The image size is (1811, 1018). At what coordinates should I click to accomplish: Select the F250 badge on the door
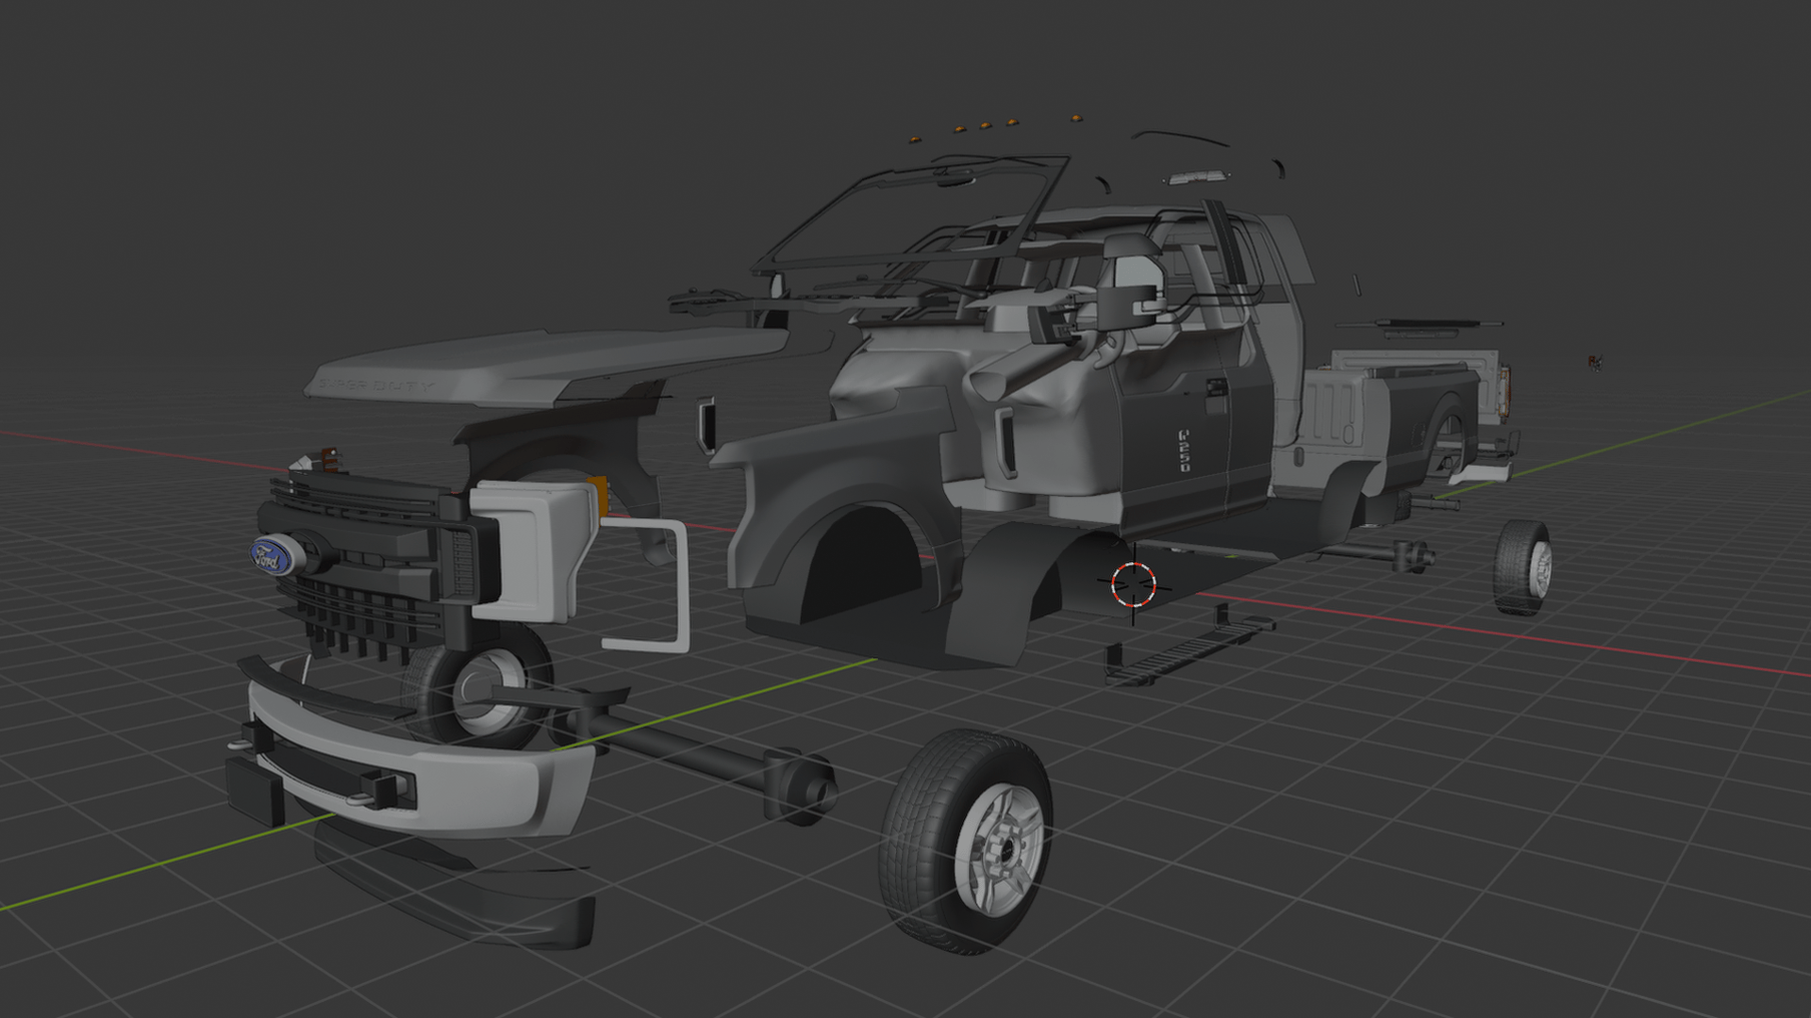[1184, 450]
